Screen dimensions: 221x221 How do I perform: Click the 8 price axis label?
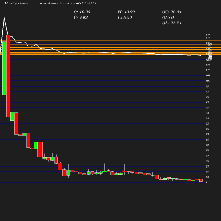click(206, 183)
